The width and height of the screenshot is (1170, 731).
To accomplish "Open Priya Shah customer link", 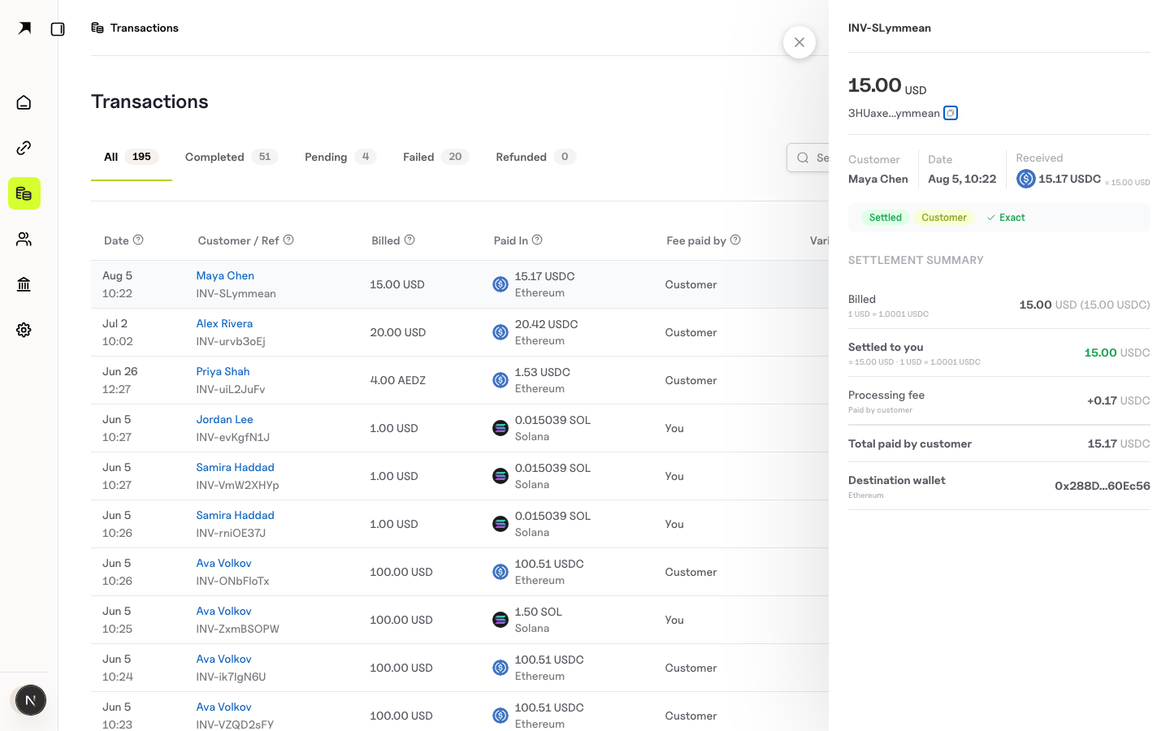I will [x=223, y=371].
